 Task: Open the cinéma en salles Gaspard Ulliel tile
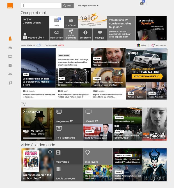coord(127,156)
